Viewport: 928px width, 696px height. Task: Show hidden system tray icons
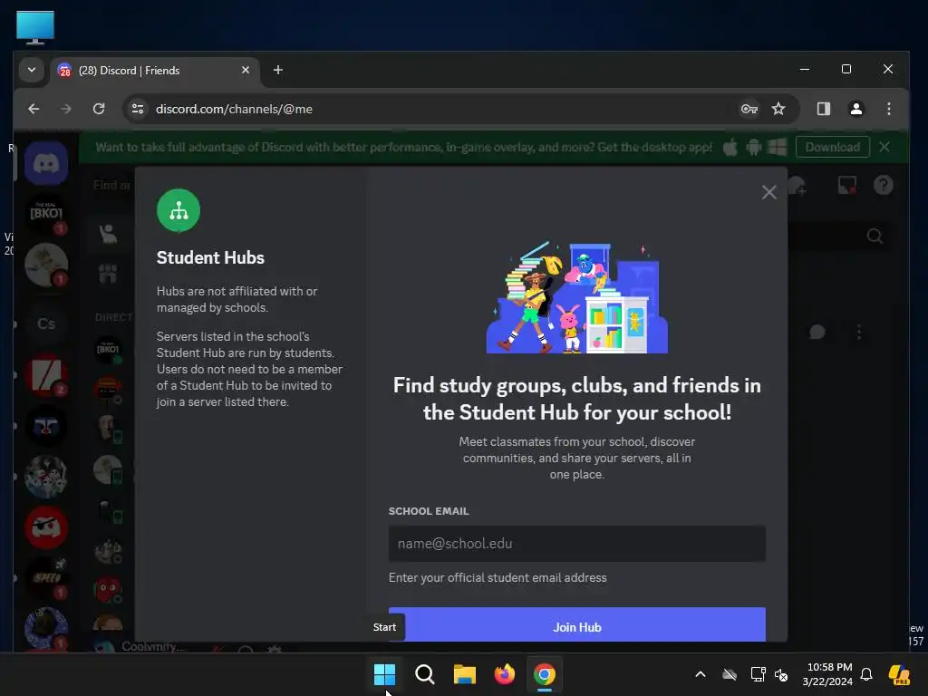(x=701, y=674)
